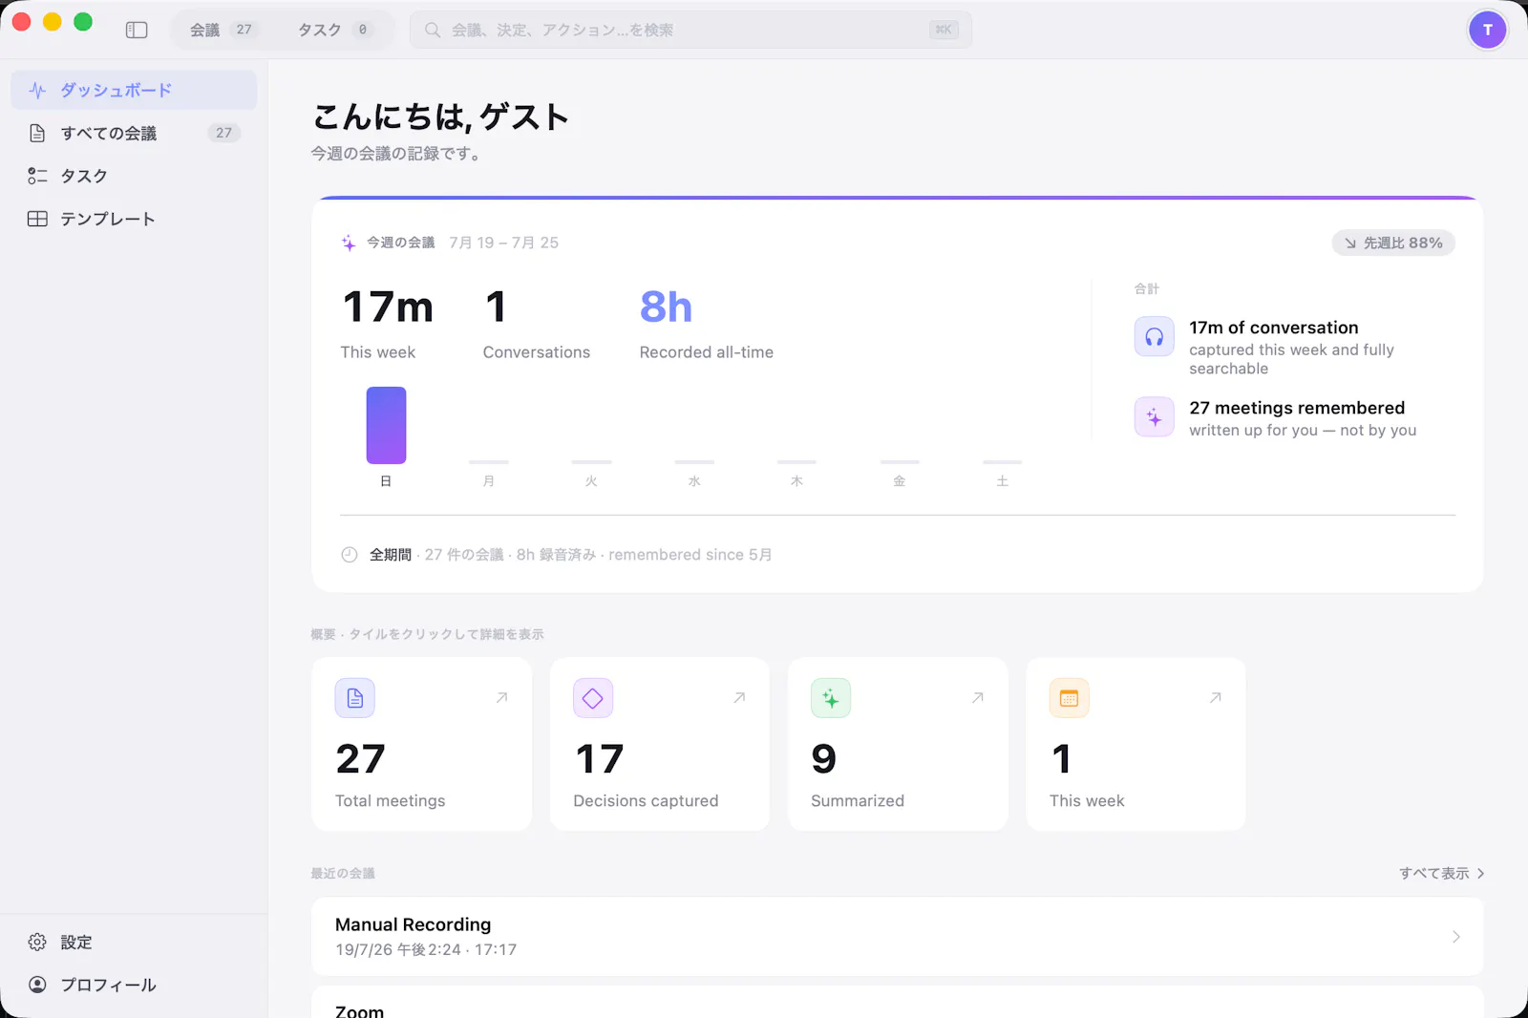Open the Zoom meeting row
The width and height of the screenshot is (1528, 1018).
pyautogui.click(x=898, y=1002)
